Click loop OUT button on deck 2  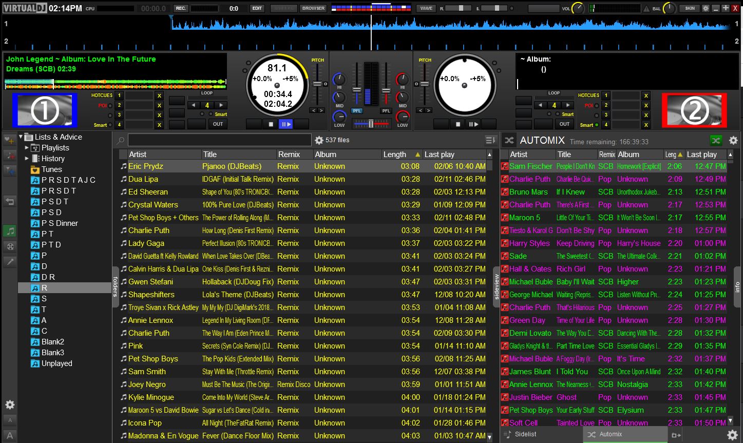tap(565, 124)
